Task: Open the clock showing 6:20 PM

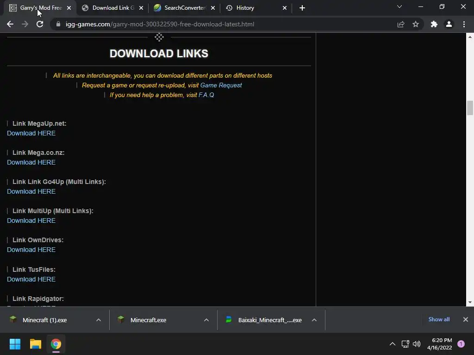Action: 440,344
